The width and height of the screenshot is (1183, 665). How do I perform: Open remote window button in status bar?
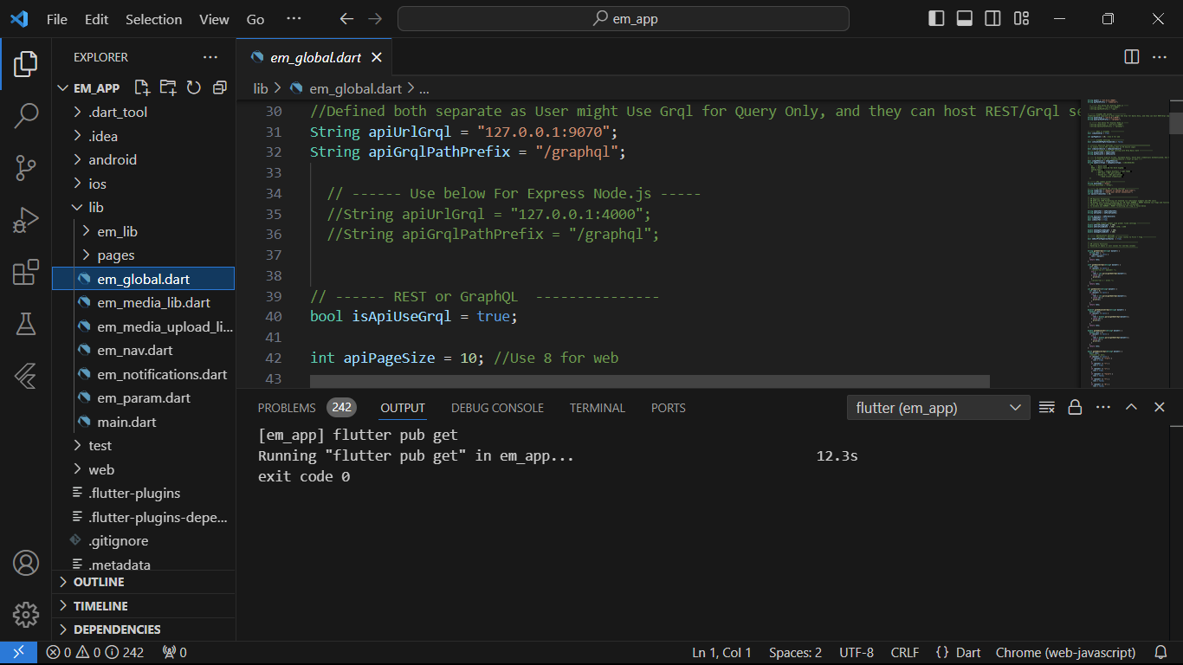[x=18, y=652]
